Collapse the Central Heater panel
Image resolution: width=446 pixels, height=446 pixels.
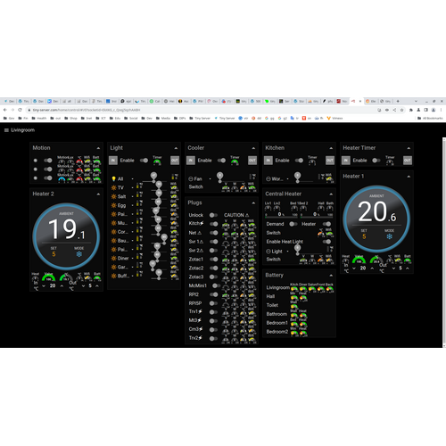(x=331, y=194)
